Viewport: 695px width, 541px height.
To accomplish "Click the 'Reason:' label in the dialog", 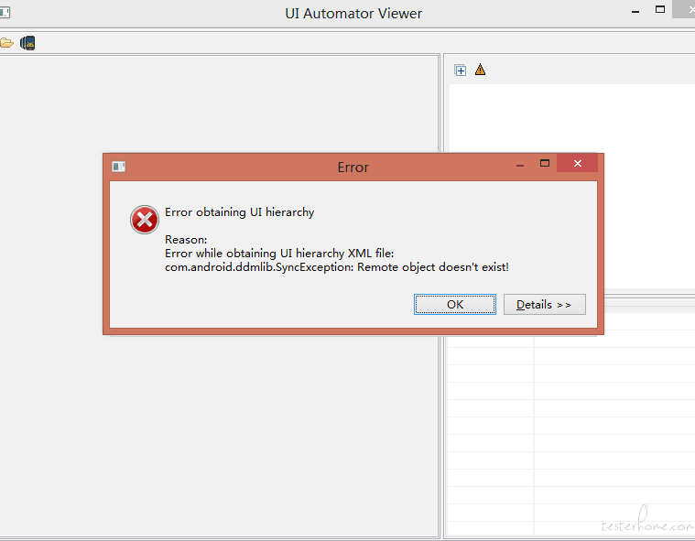I will point(186,240).
